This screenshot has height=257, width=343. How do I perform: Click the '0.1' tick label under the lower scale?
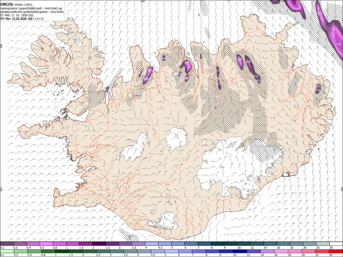(2, 255)
